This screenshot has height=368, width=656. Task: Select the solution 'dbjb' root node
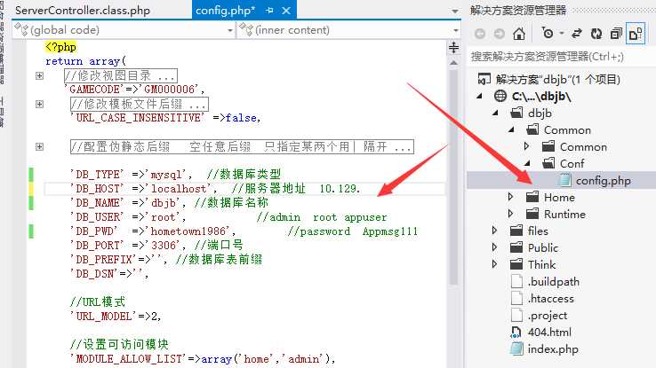[x=557, y=79]
